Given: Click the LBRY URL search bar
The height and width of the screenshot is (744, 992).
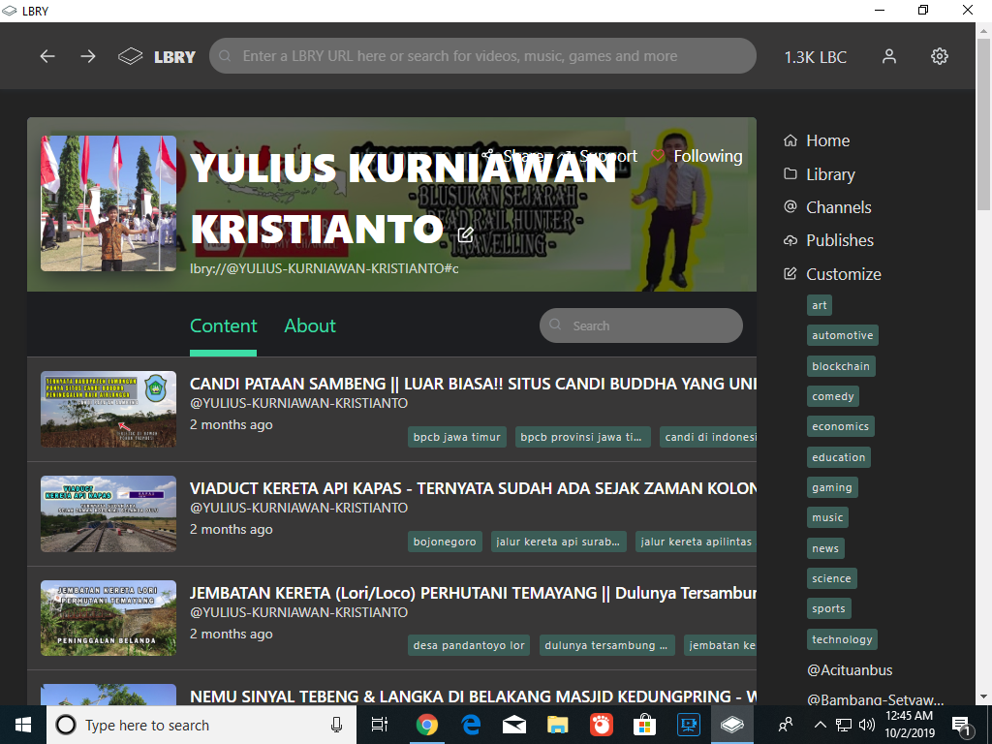Looking at the screenshot, I should 482,55.
